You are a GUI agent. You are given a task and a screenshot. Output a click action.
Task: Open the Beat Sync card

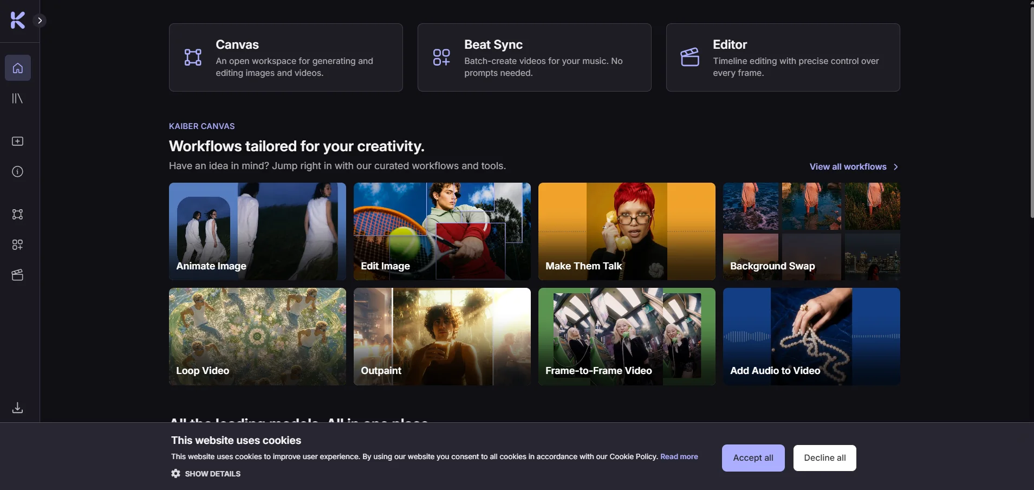pos(534,57)
